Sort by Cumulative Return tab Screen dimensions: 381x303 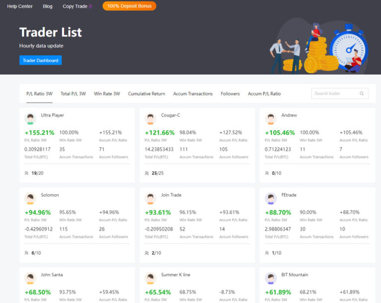click(146, 94)
